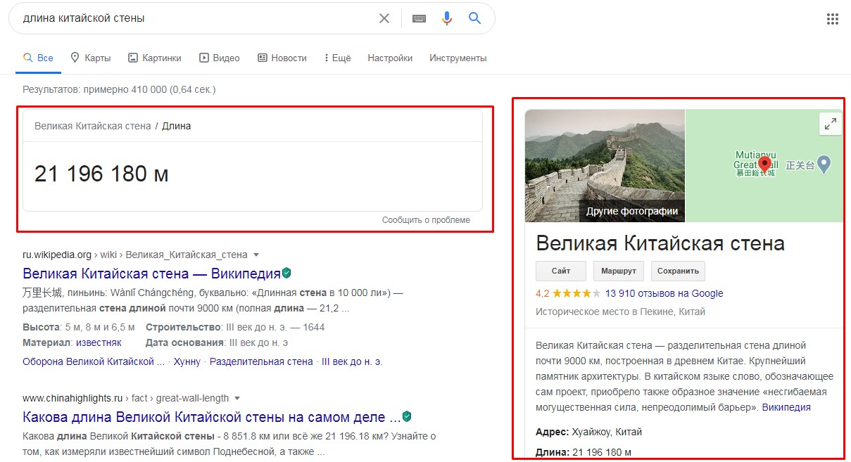Activate voice search with the microphone icon
The width and height of the screenshot is (851, 462).
447,18
